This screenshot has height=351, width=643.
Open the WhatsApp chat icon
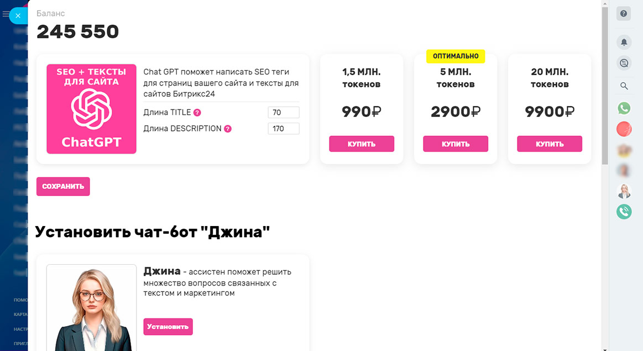tap(624, 108)
